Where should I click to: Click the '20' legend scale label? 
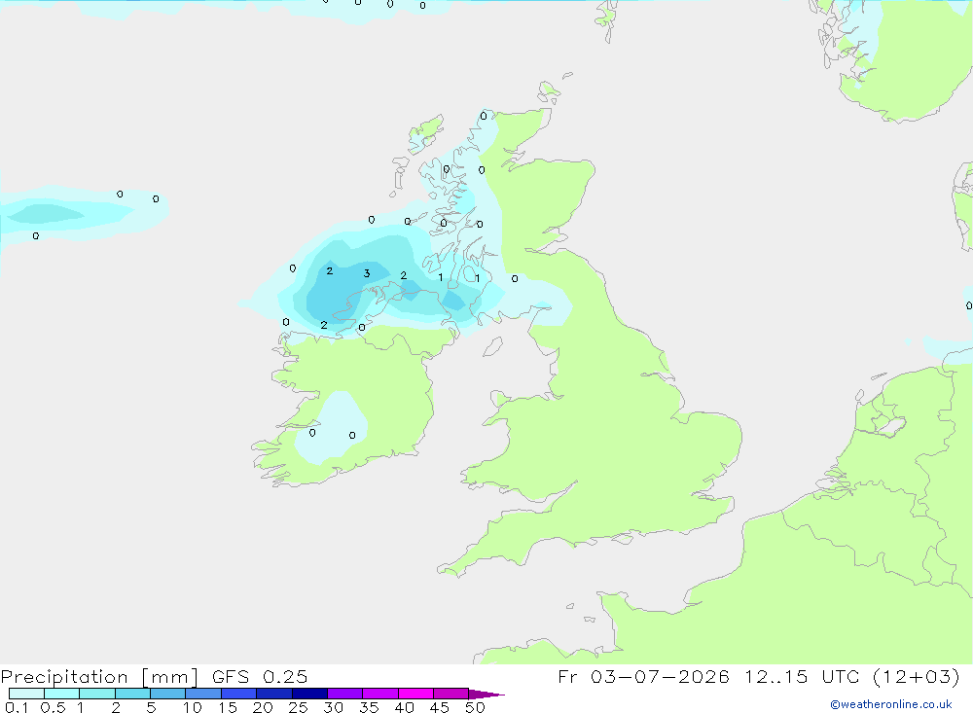263,707
